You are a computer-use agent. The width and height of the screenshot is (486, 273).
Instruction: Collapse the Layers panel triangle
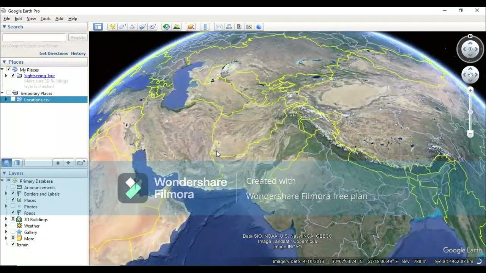4,173
